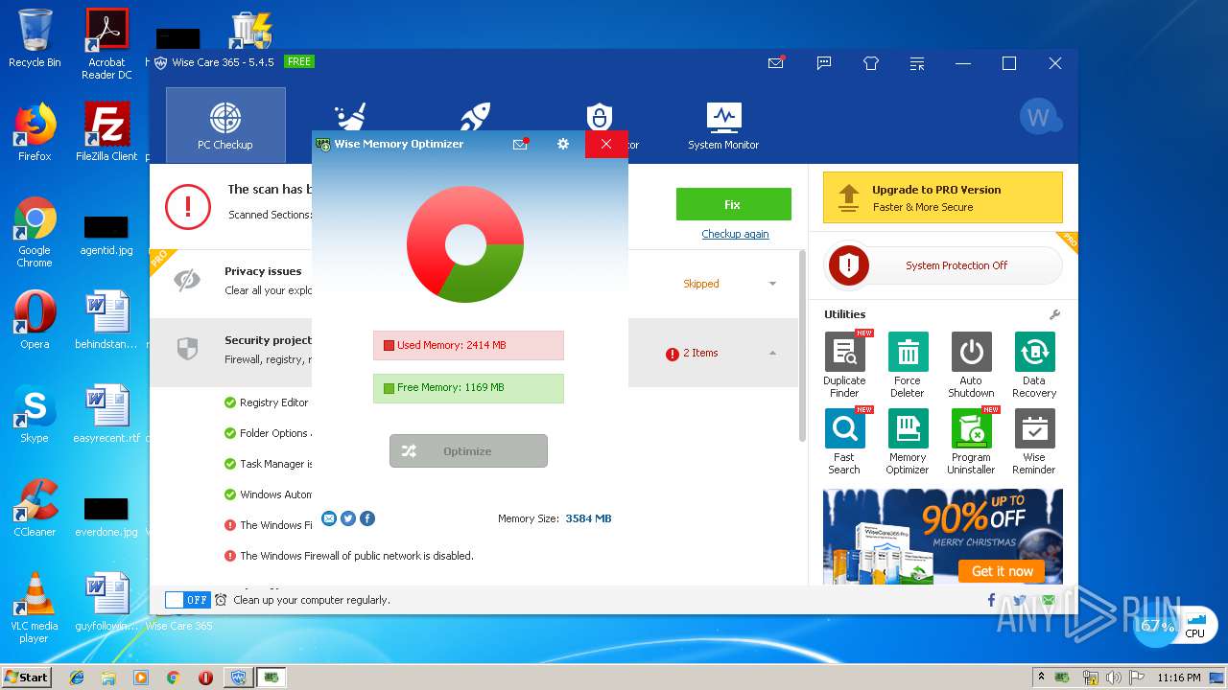Screen dimensions: 1228x690
Task: Click the 2 Items security status
Action: pos(693,354)
